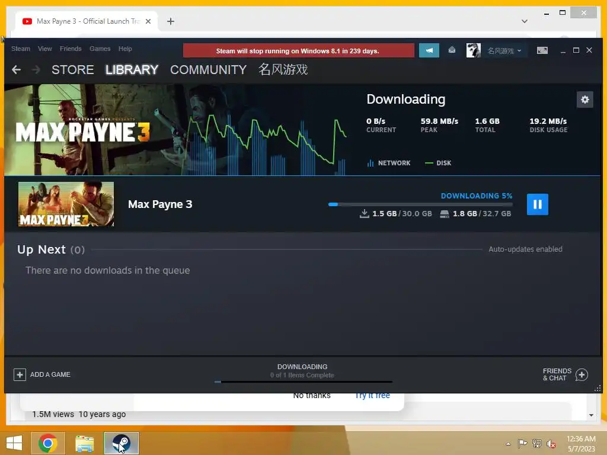Viewport: 607px width, 455px height.
Task: Switch Steam to Big Picture mode
Action: coord(542,50)
